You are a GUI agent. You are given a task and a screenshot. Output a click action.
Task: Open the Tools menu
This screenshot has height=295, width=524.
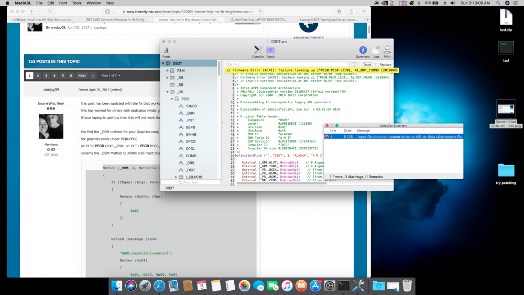pyautogui.click(x=77, y=3)
